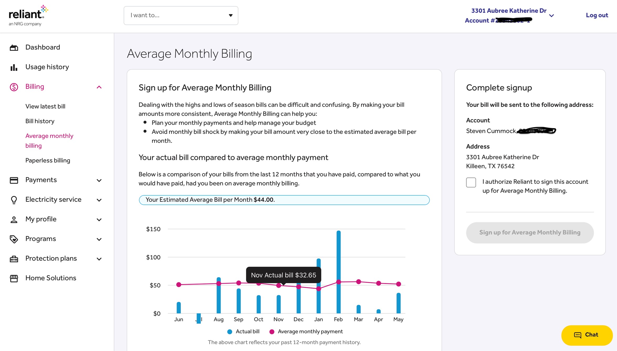The width and height of the screenshot is (617, 351).
Task: Click the Usage history bar chart icon
Action: coord(14,67)
